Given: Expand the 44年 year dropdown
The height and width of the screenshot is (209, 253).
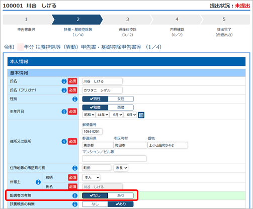Looking at the screenshot, I should tap(103, 115).
